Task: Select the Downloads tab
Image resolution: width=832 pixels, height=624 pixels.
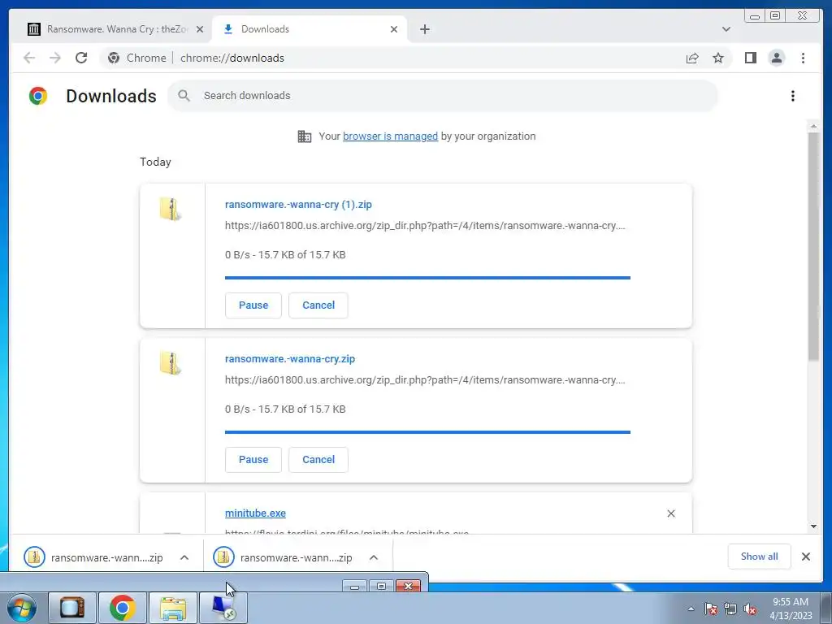Action: pos(310,29)
